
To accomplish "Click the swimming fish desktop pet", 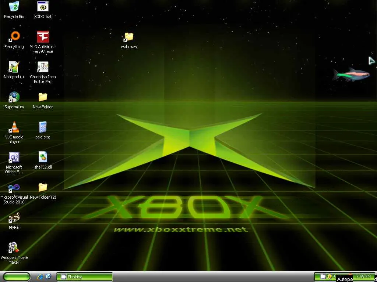I will (x=351, y=75).
